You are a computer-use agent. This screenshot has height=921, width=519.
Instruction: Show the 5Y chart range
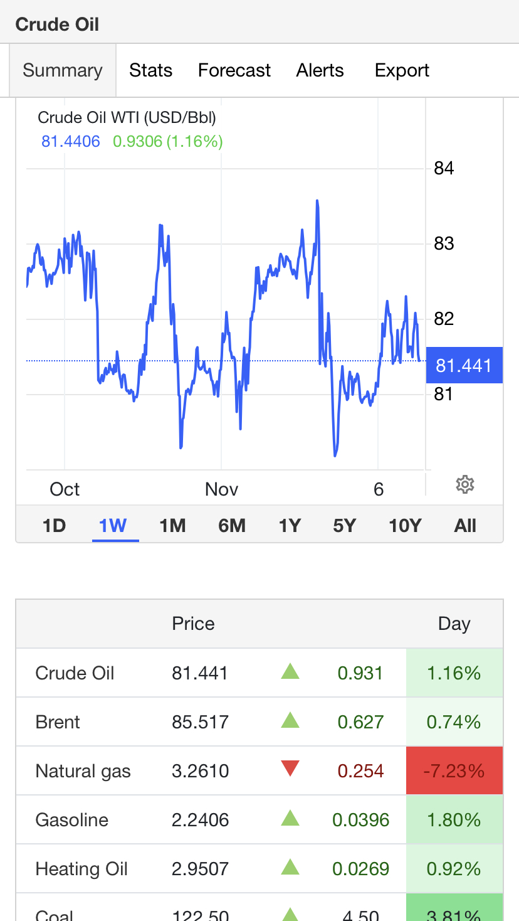(x=345, y=525)
